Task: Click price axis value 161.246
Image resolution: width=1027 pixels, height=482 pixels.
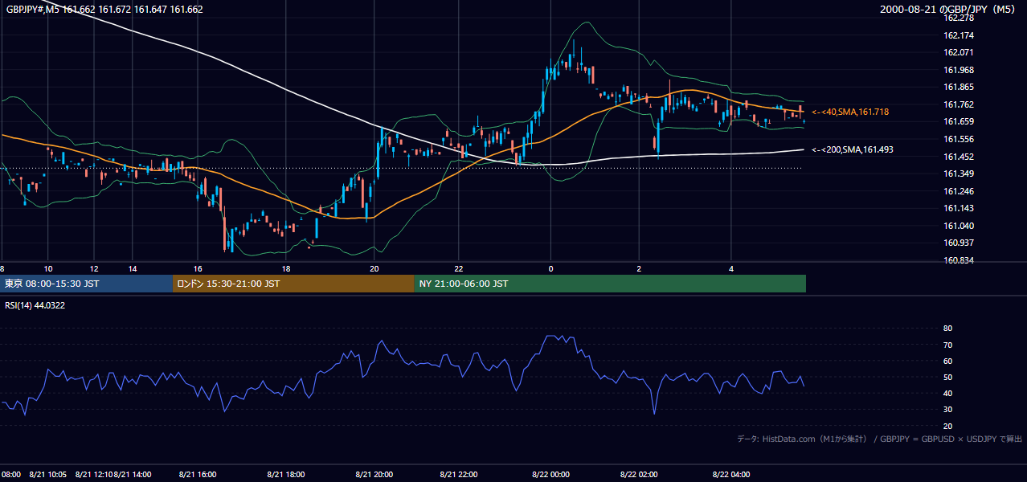Action: (958, 191)
